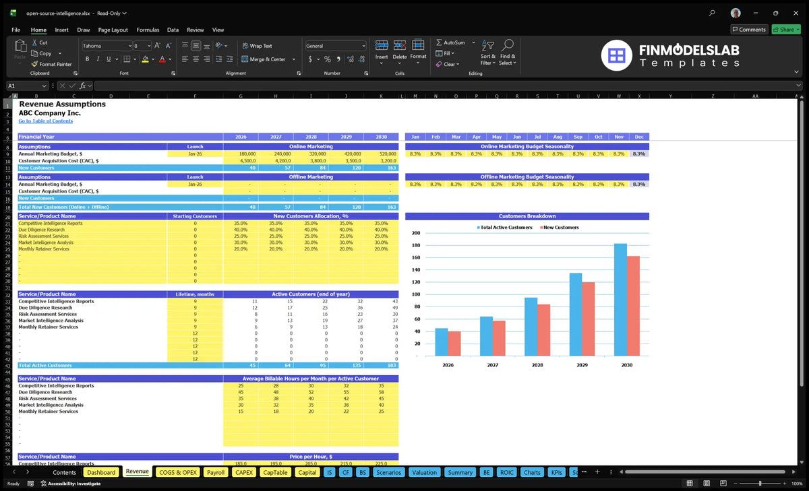Screen dimensions: 809x491
Task: Increase font size with larger A icon
Action: coord(158,46)
